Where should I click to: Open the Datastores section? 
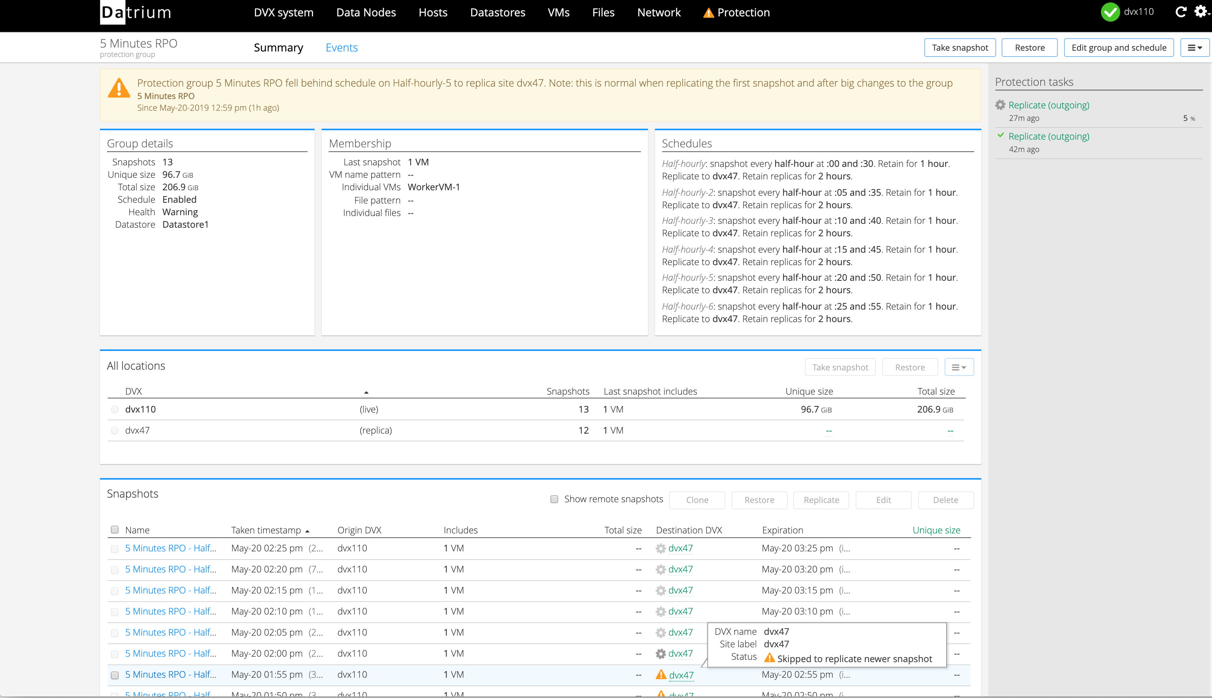[x=498, y=12]
